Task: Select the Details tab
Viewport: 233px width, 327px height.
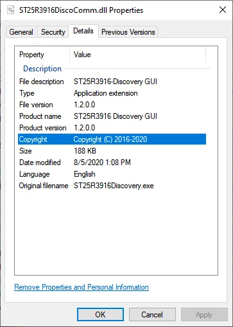Action: (x=83, y=31)
